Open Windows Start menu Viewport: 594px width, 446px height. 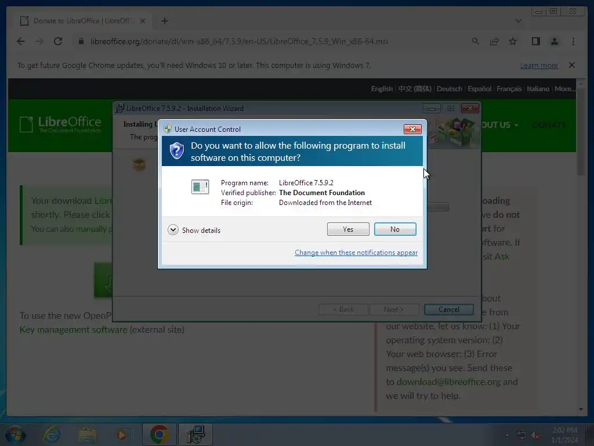coord(15,434)
